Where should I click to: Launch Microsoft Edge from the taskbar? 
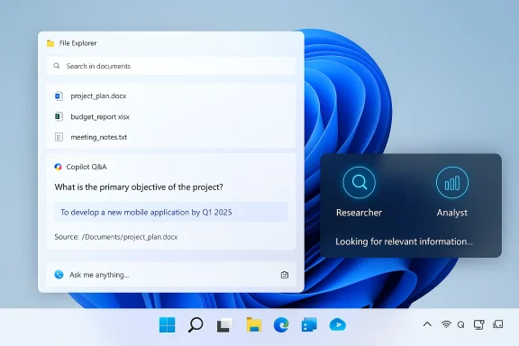coord(281,324)
